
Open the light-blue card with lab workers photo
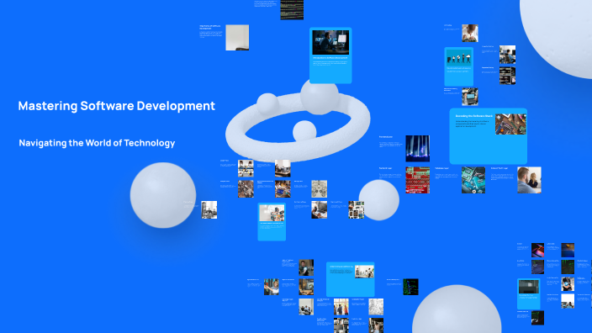tap(351, 279)
